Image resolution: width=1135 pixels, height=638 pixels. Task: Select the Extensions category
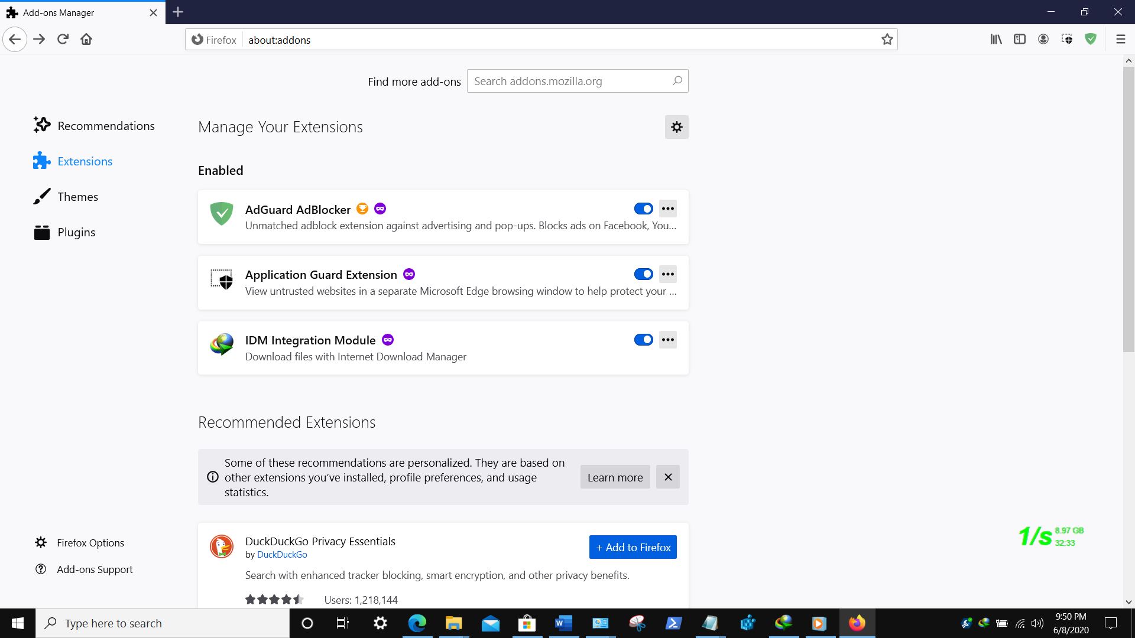coord(73,161)
